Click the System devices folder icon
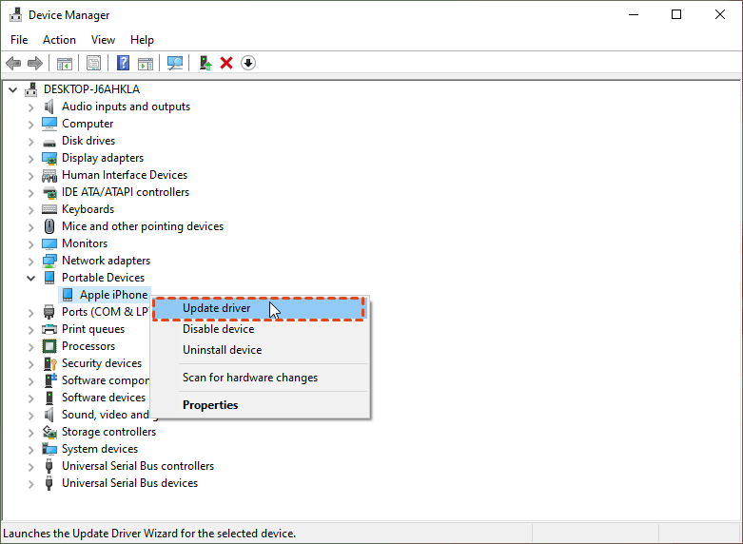743x544 pixels. coord(49,449)
